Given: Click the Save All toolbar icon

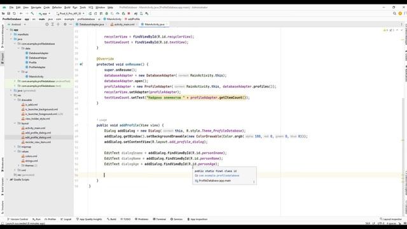Looking at the screenshot, I should [x=8, y=13].
